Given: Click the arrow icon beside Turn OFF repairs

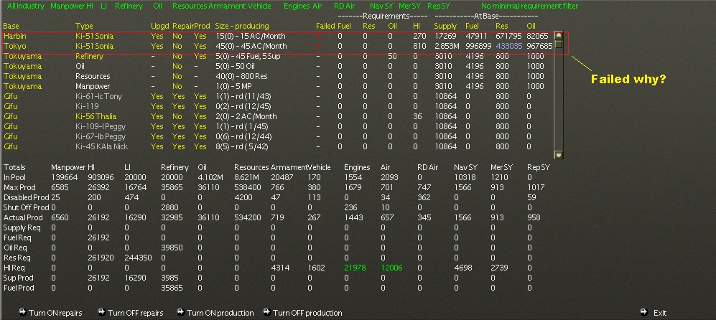Looking at the screenshot, I should tap(102, 312).
